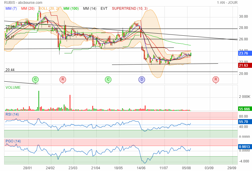Click the 28/01 date label
This screenshot has height=171, width=252.
click(x=27, y=168)
